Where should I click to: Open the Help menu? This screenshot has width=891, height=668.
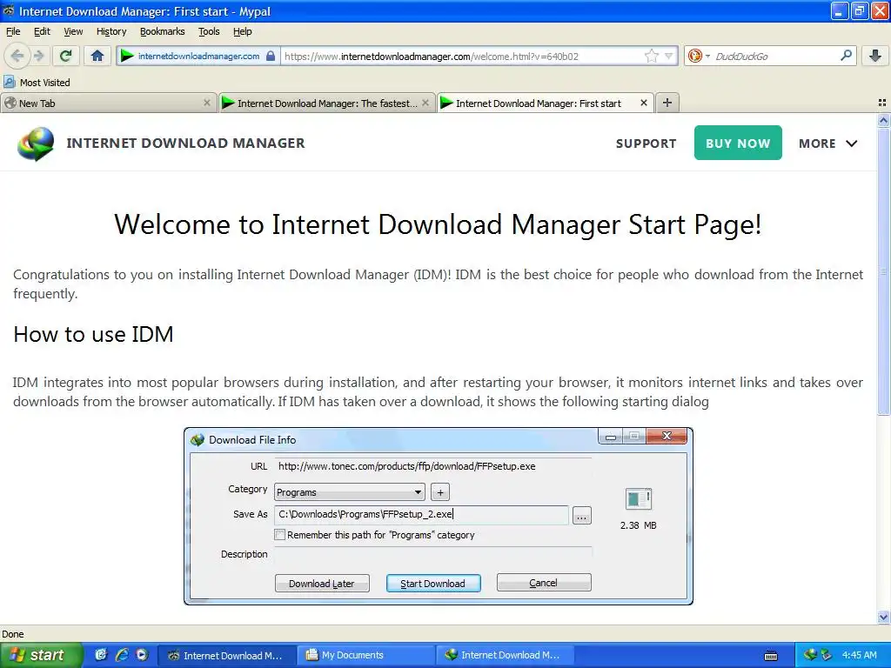tap(242, 31)
